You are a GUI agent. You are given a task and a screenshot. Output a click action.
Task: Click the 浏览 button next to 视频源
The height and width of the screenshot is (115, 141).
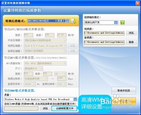[x=131, y=33]
